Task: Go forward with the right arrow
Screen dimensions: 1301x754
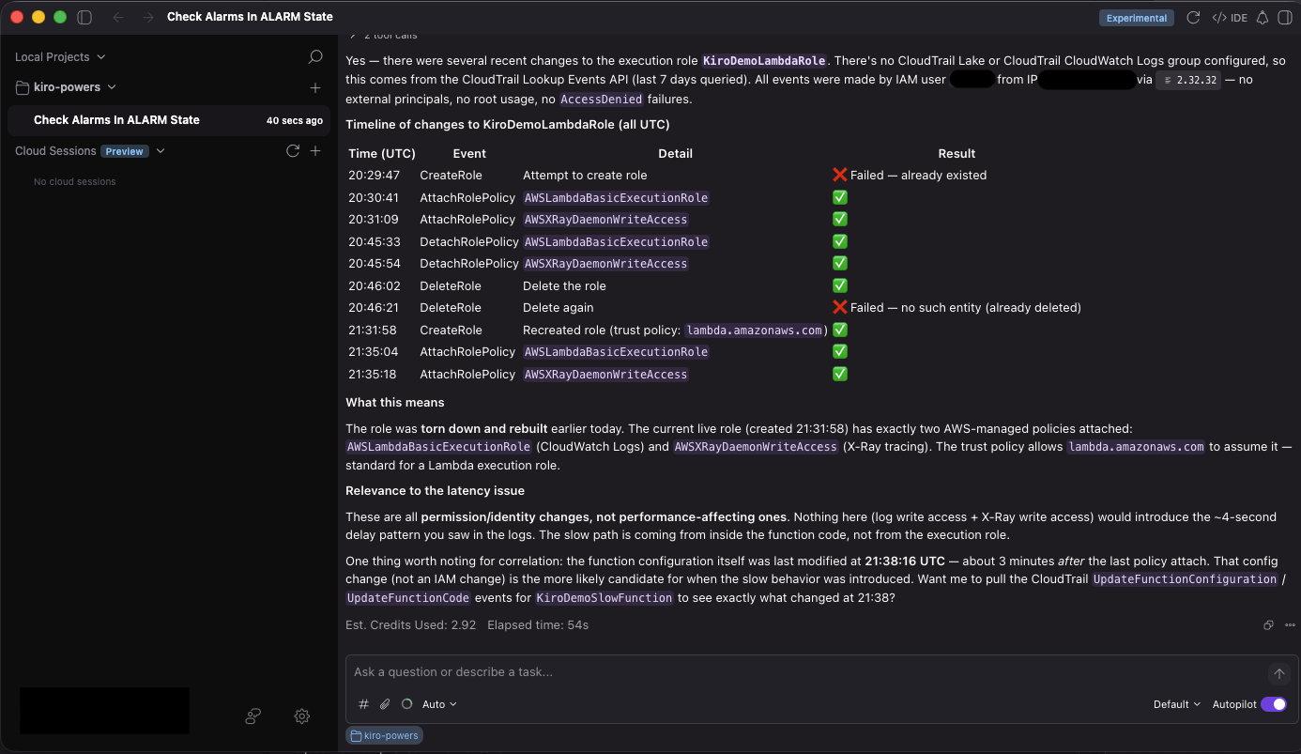Action: click(x=148, y=17)
